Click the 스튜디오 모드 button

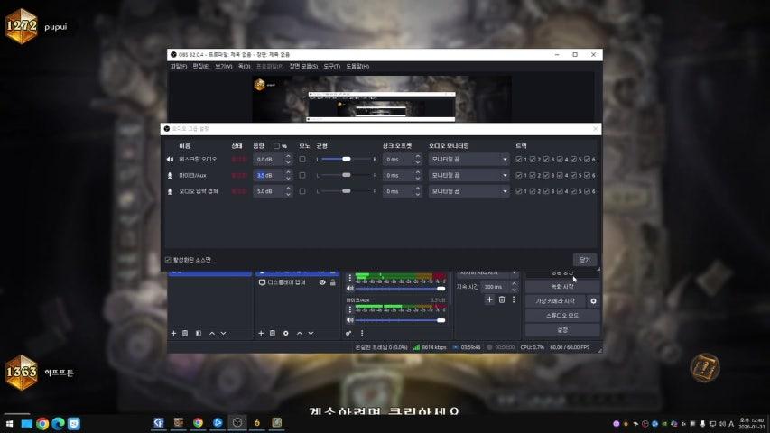562,315
